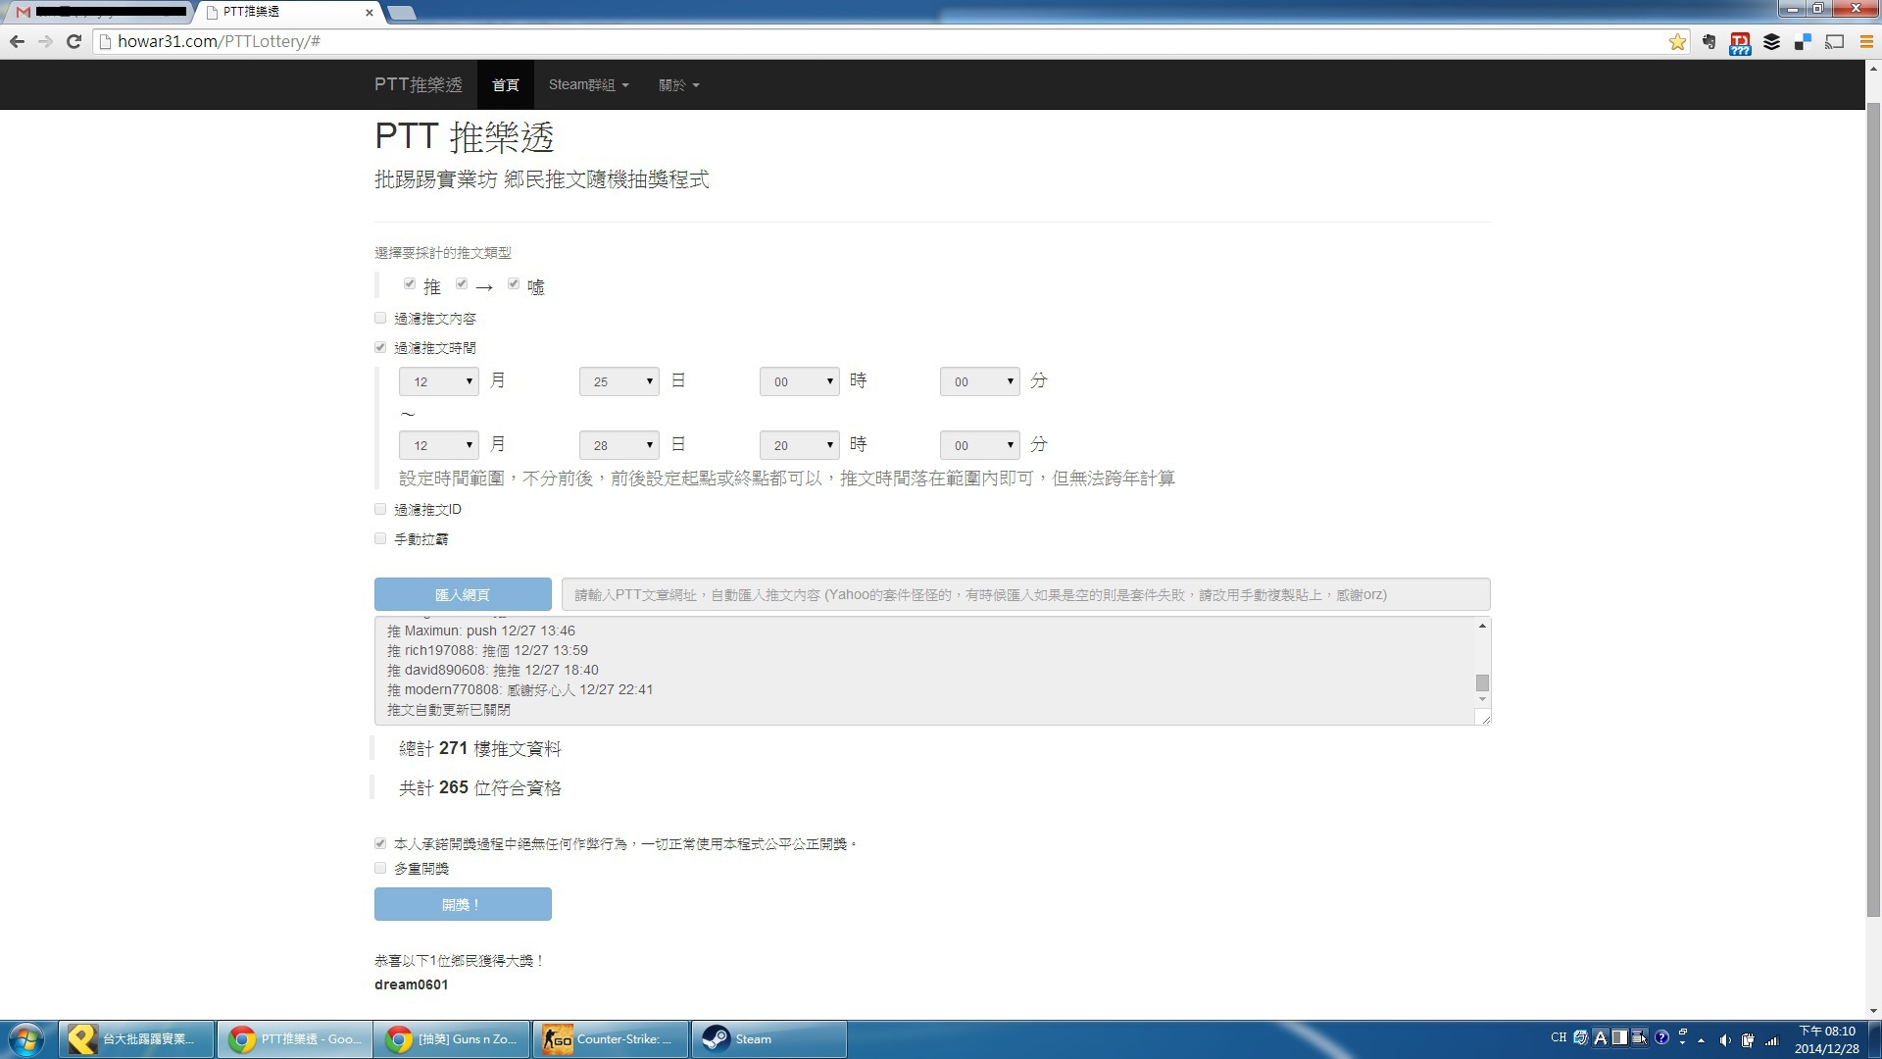This screenshot has height=1059, width=1882.
Task: Open Steam from the taskbar
Action: point(769,1039)
